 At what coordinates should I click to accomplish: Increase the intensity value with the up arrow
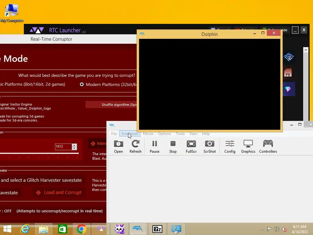point(74,145)
